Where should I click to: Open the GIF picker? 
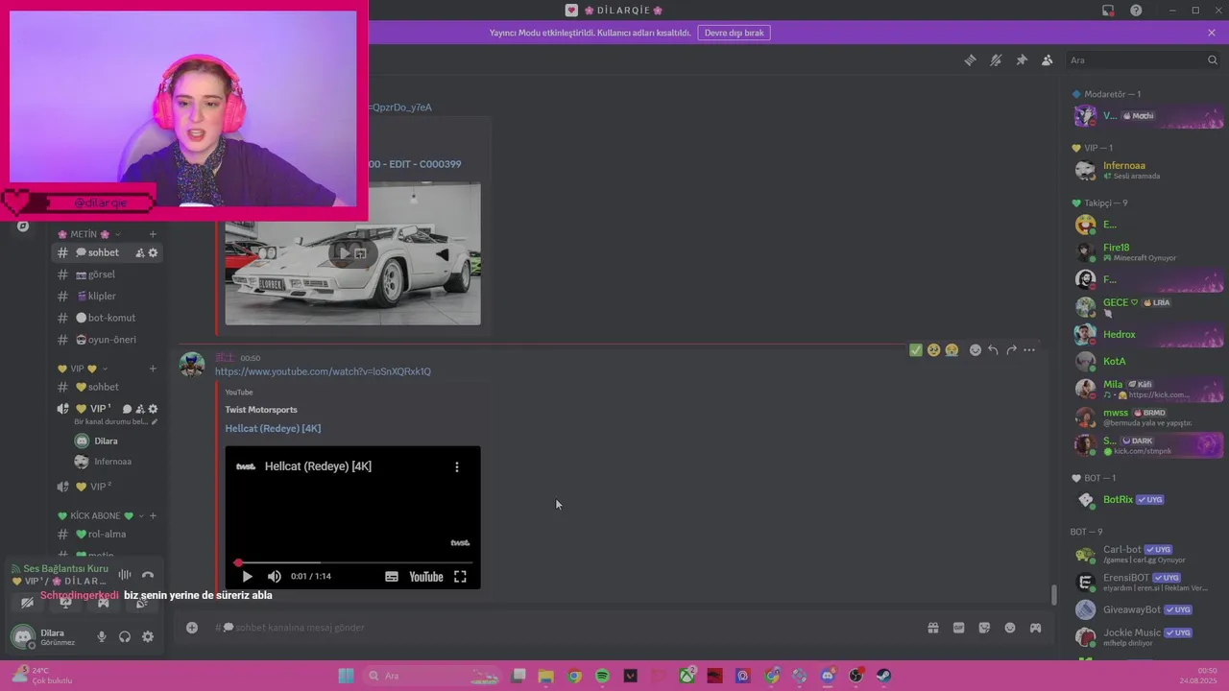958,628
